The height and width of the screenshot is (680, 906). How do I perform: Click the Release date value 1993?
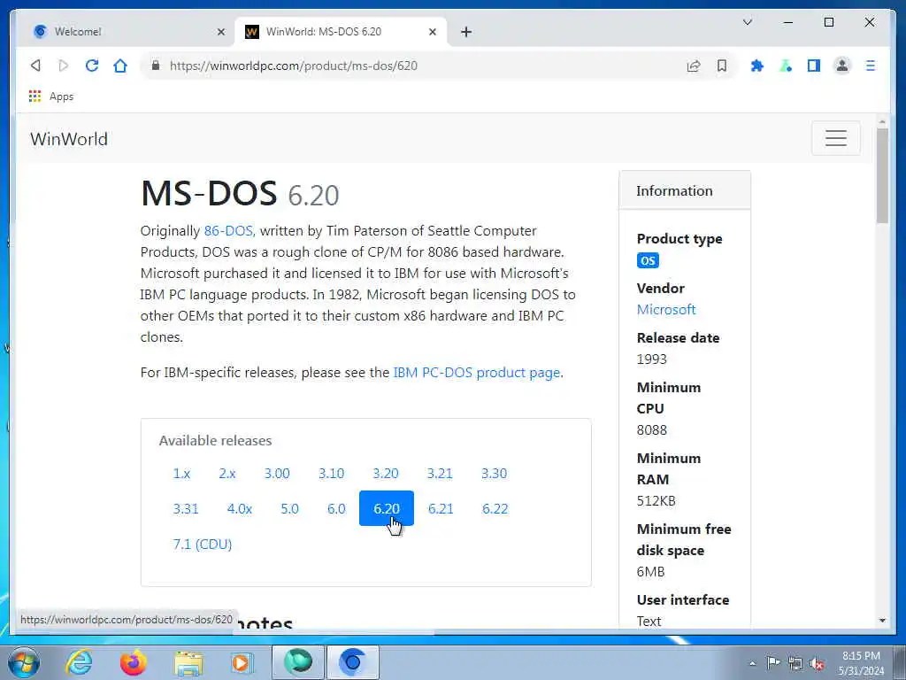pos(652,359)
